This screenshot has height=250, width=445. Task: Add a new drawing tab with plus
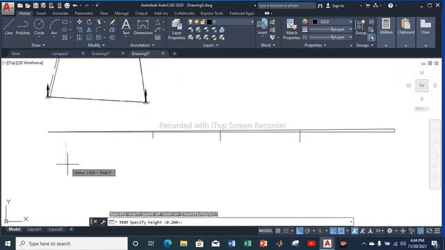(x=175, y=53)
